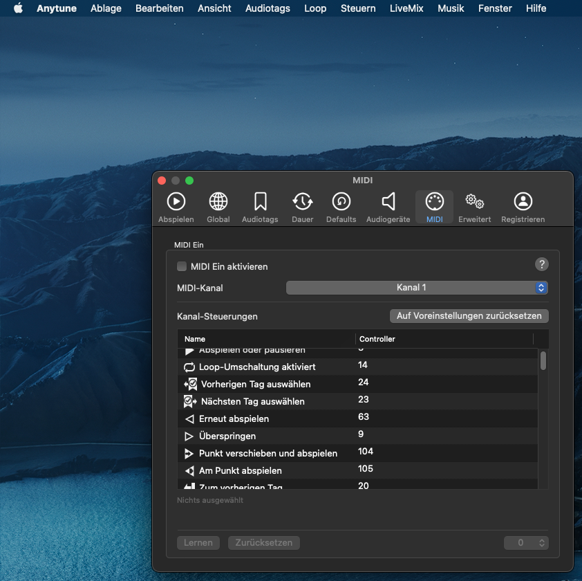Viewport: 582px width, 581px height.
Task: Open the Fenster menu
Action: pos(495,8)
